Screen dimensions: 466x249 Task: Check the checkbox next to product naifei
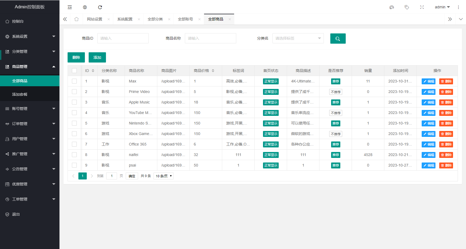(x=74, y=155)
